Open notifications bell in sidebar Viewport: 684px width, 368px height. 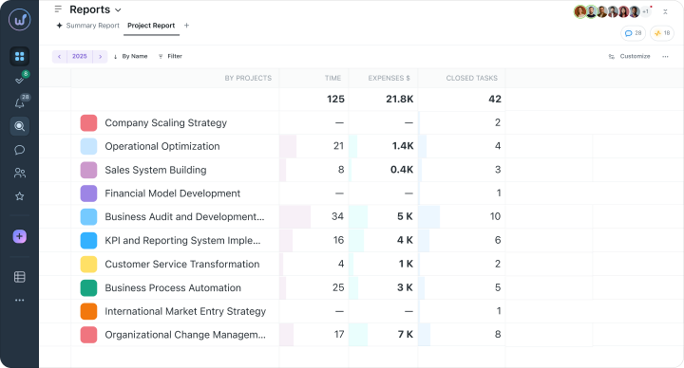click(20, 102)
